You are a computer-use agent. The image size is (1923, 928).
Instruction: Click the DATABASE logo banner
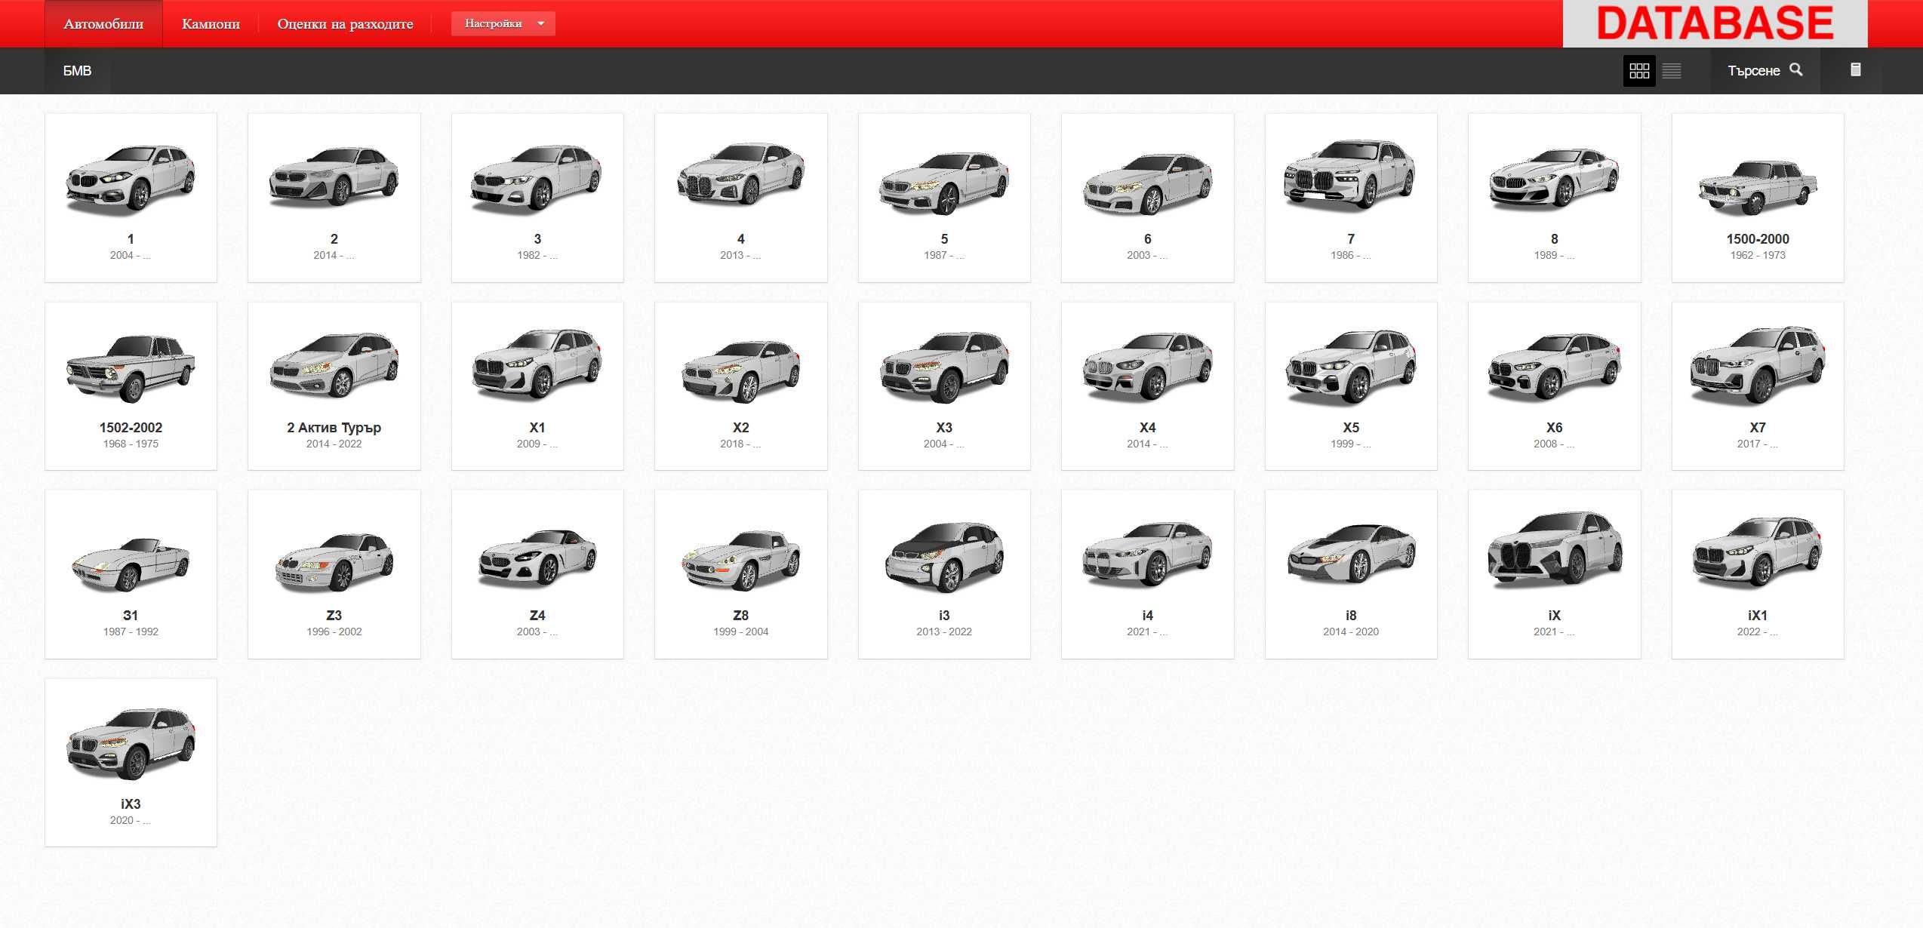click(1715, 23)
